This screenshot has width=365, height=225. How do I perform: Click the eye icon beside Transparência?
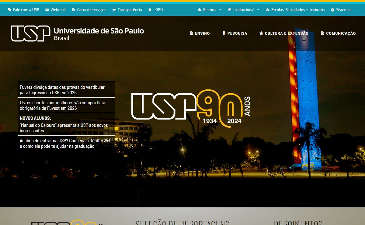tap(114, 10)
